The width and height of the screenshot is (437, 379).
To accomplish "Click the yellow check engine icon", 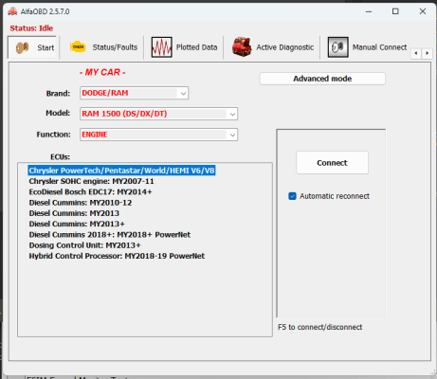I will (78, 47).
